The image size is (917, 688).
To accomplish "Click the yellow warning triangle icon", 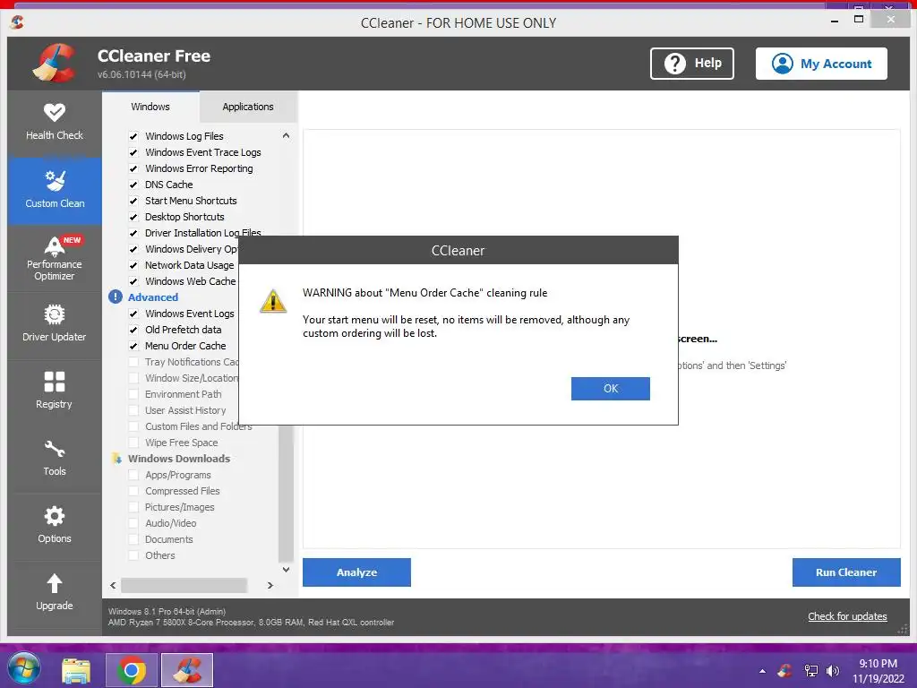I will pyautogui.click(x=273, y=301).
